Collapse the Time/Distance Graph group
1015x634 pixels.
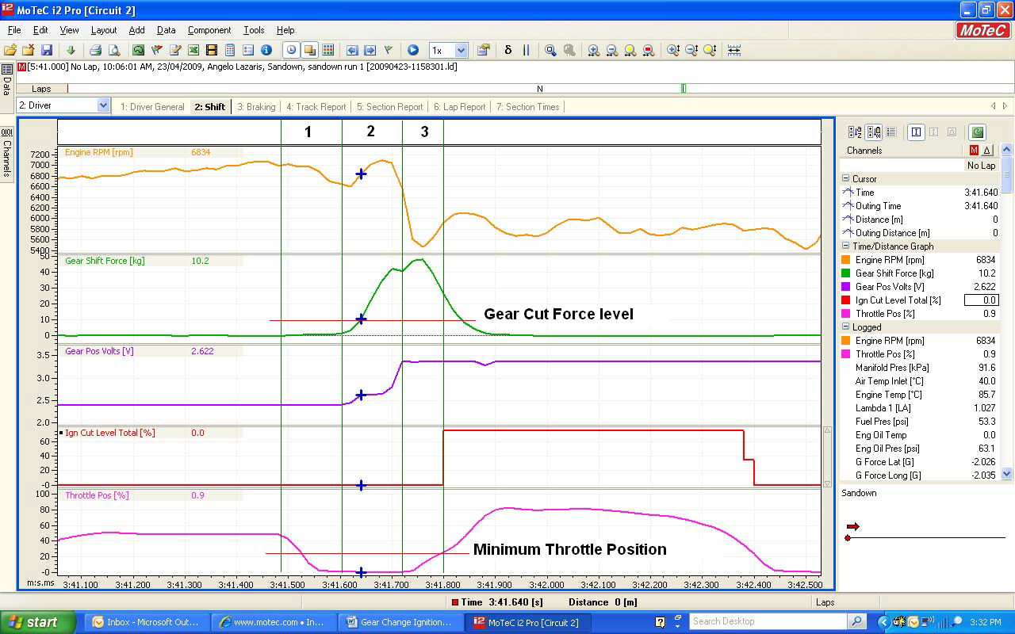coord(846,246)
